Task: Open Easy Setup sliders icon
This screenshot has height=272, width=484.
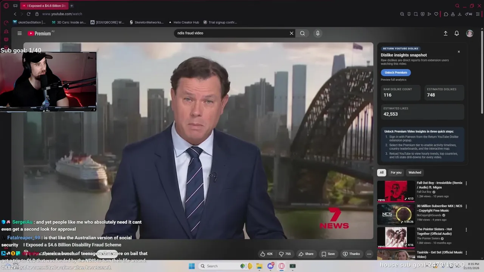Action: (478, 14)
